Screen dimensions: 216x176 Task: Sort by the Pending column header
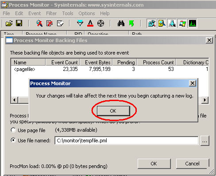tap(125, 63)
